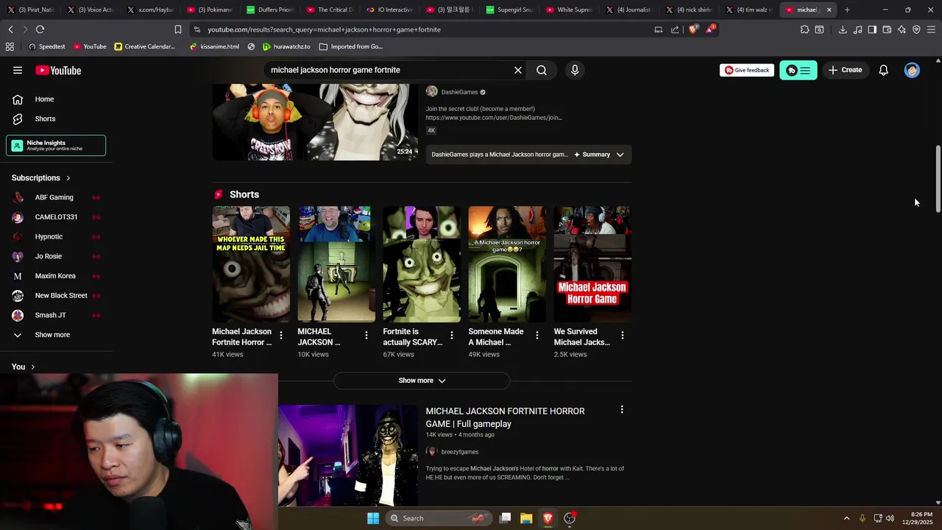Click Show more under Shorts
942x530 pixels.
422,381
